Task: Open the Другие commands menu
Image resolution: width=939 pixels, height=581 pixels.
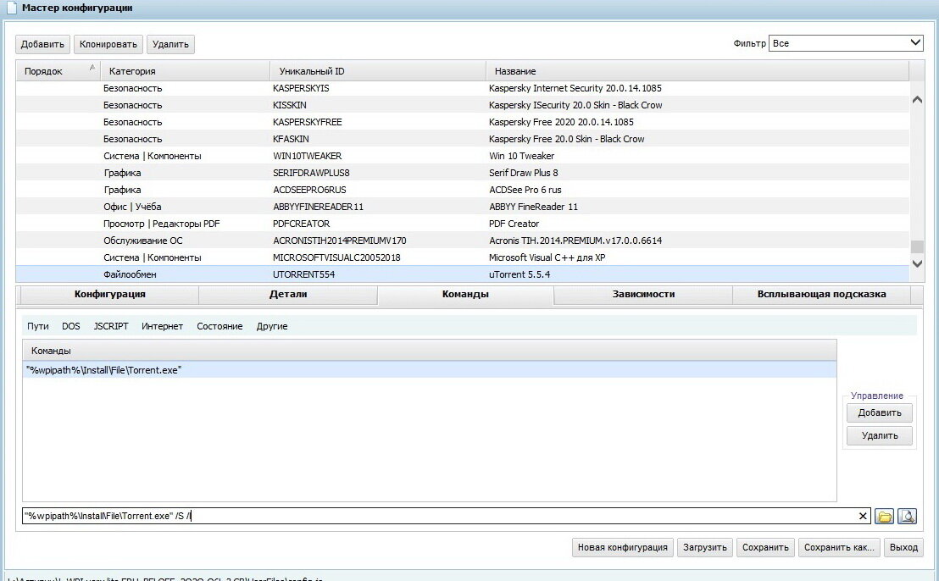Action: pos(272,326)
